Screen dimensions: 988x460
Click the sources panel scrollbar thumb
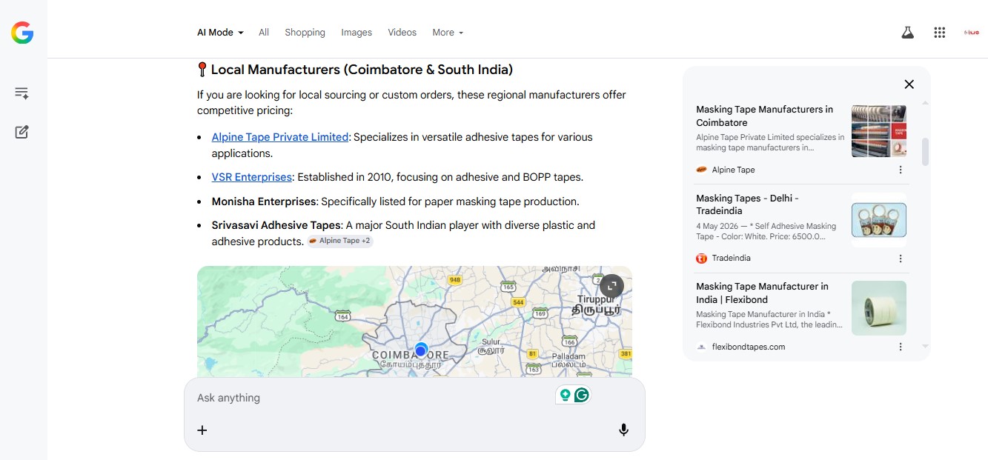(925, 152)
